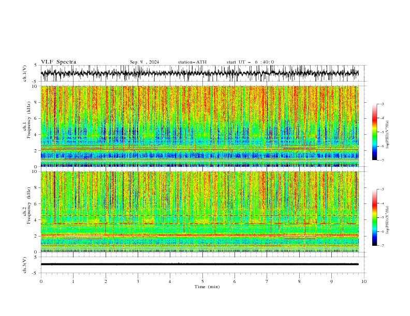Click the "-7" label on upper color bar
This screenshot has height=316, width=410.
click(382, 160)
